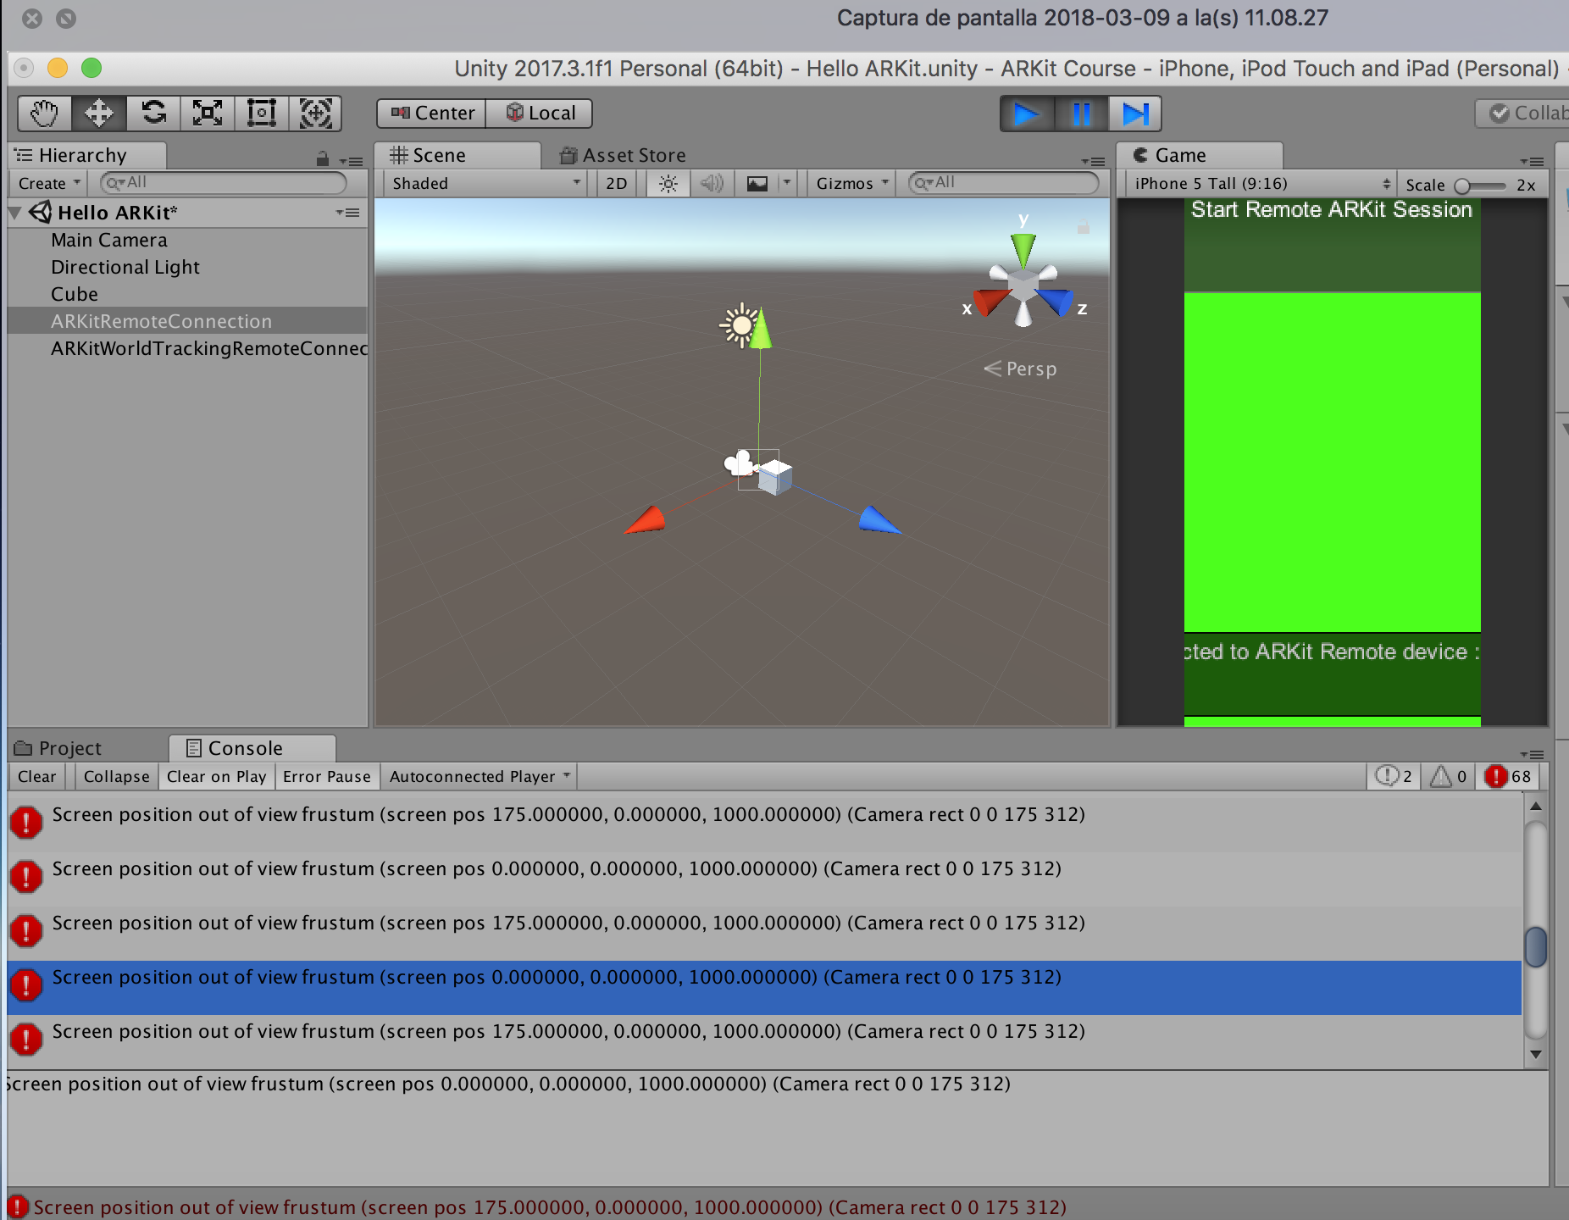Open the Autoconnected Player dropdown

click(x=480, y=777)
